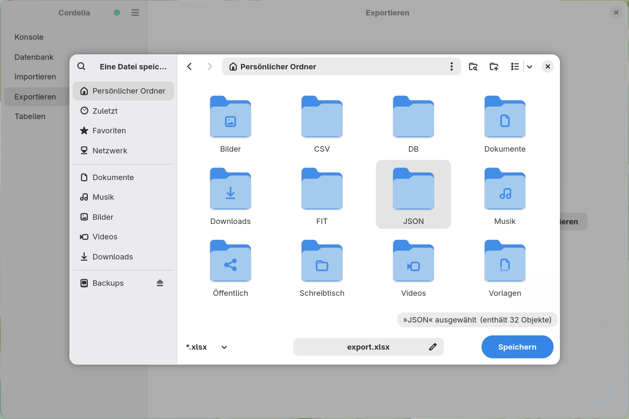Image resolution: width=629 pixels, height=419 pixels.
Task: Open the Schreibtisch folder
Action: pyautogui.click(x=322, y=268)
